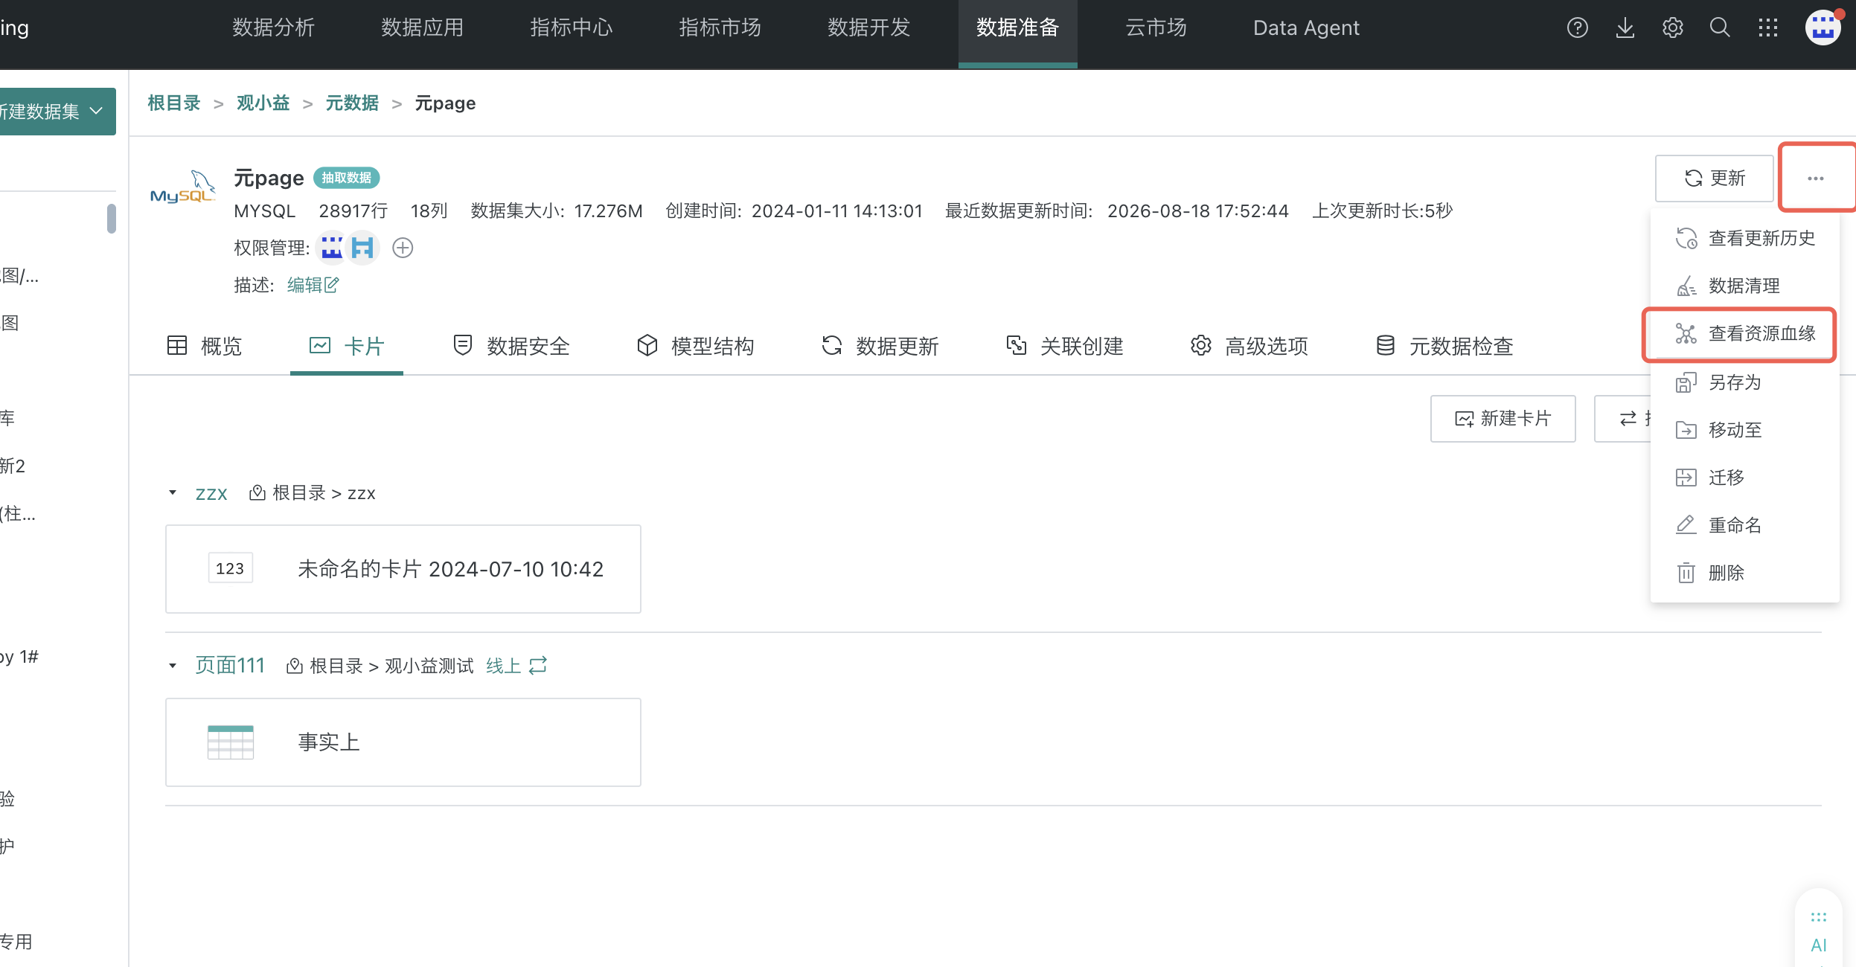Click the left sidebar scrollbar handle
Viewport: 1856px width, 967px height.
112,219
